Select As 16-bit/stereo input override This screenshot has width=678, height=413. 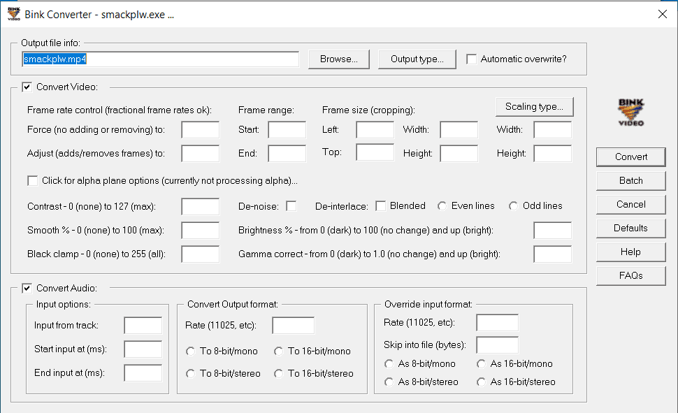pyautogui.click(x=482, y=382)
